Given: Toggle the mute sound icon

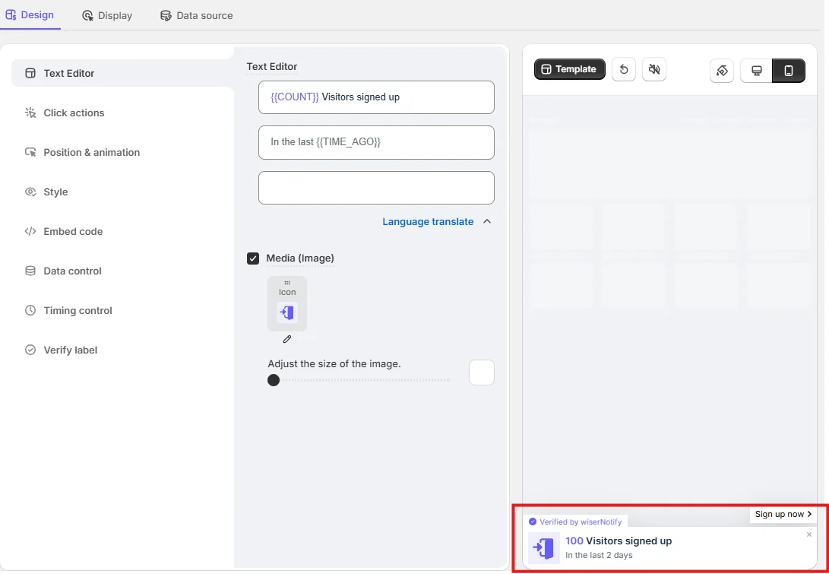Looking at the screenshot, I should (x=654, y=69).
